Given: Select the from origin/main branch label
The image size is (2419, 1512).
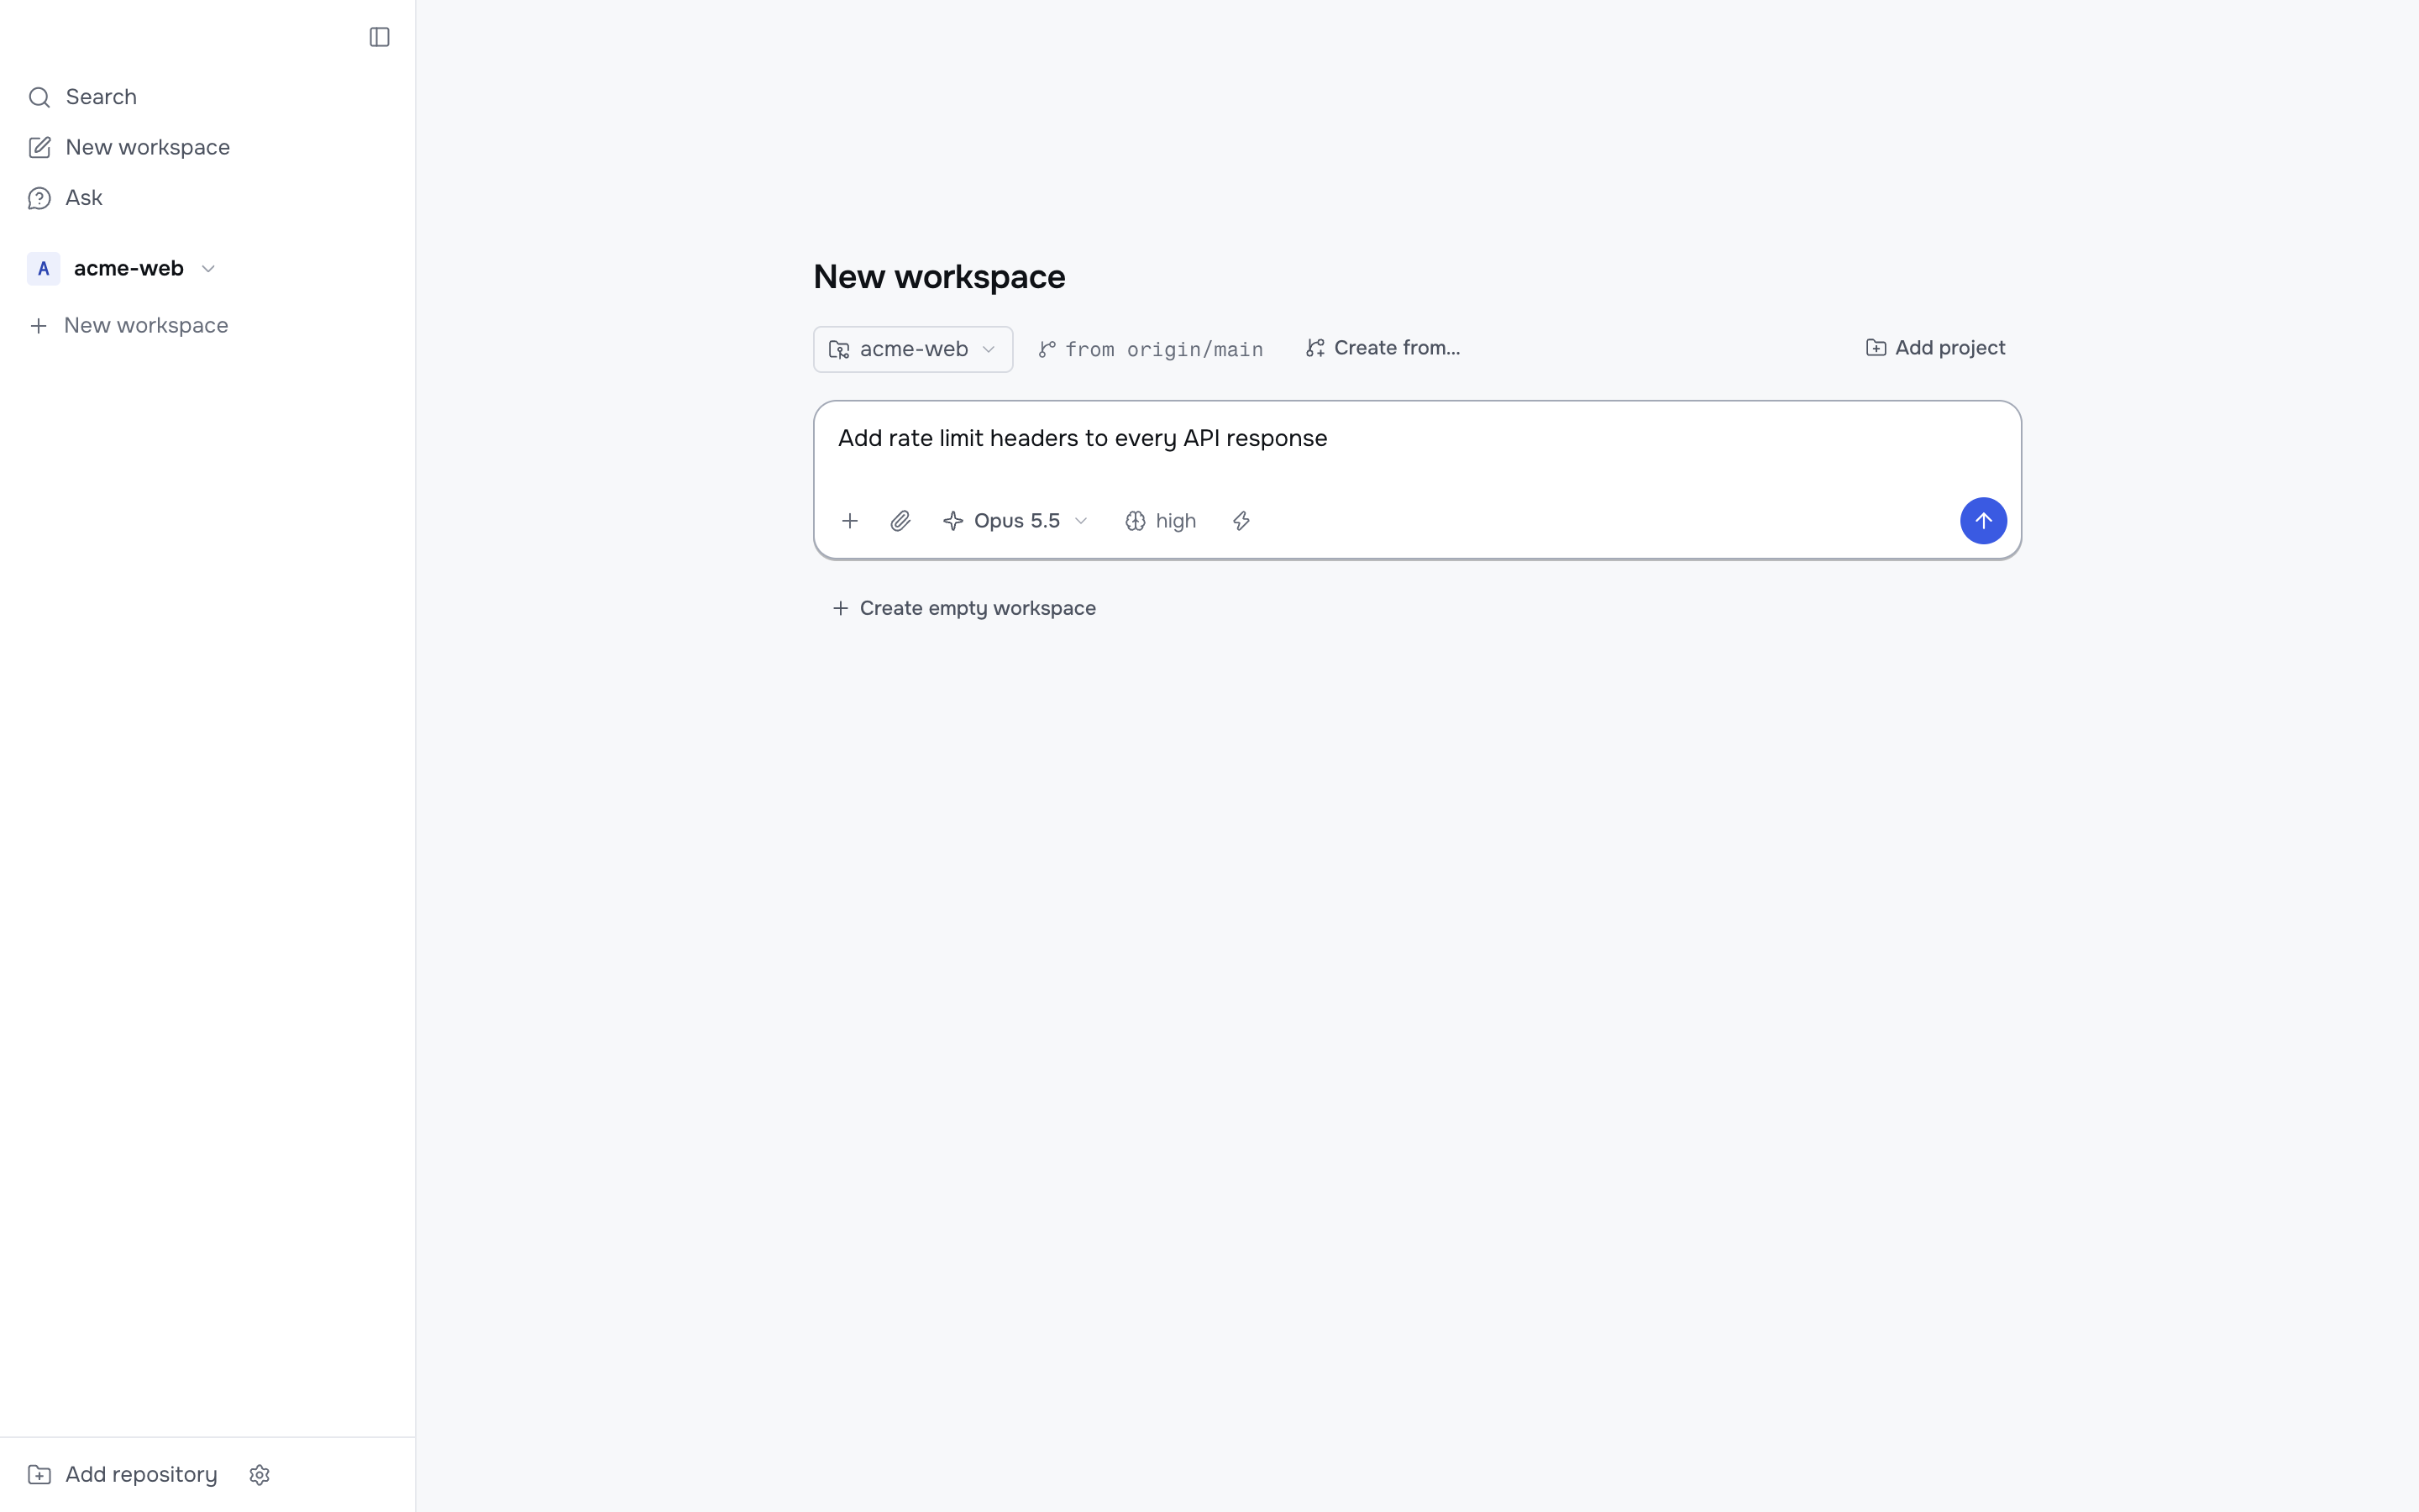Looking at the screenshot, I should pos(1151,349).
